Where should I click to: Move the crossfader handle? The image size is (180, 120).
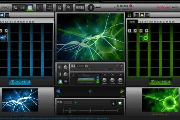pos(90,91)
